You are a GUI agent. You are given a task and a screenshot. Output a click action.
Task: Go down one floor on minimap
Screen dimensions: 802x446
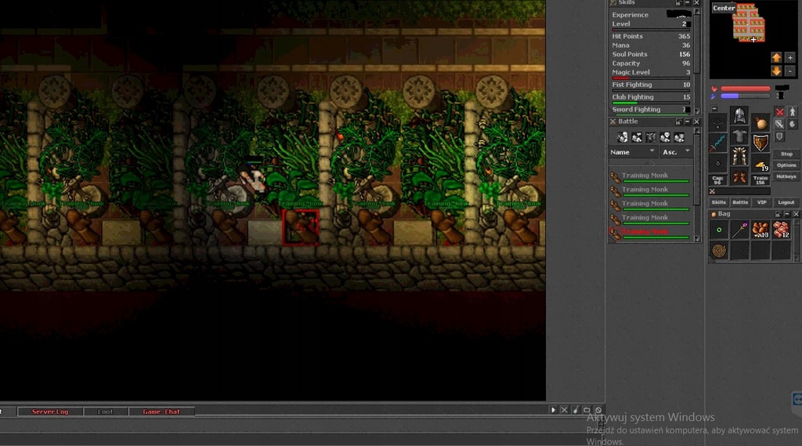(776, 71)
